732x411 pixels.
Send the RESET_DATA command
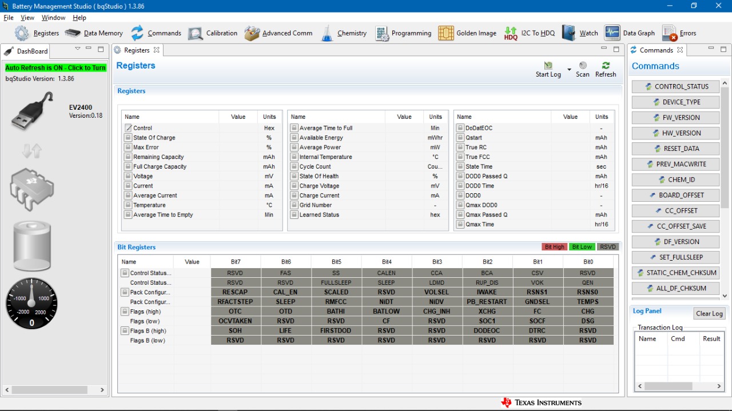click(676, 148)
